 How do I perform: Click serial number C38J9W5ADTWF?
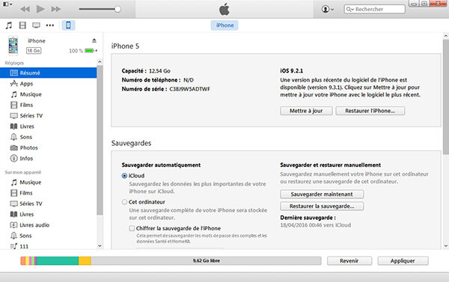pyautogui.click(x=189, y=89)
